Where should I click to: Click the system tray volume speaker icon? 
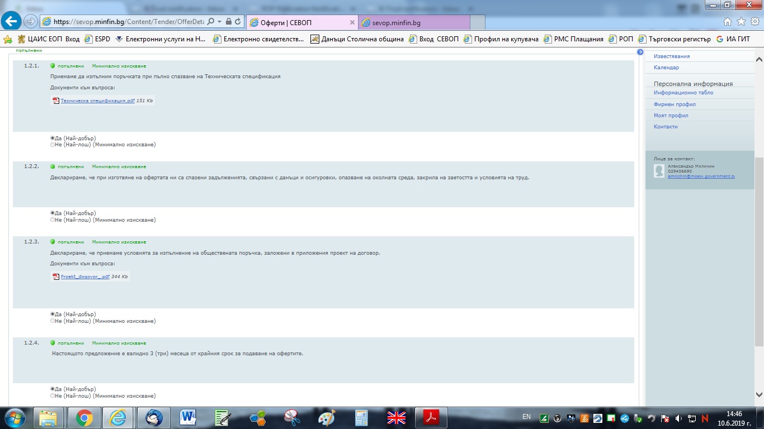click(x=678, y=418)
